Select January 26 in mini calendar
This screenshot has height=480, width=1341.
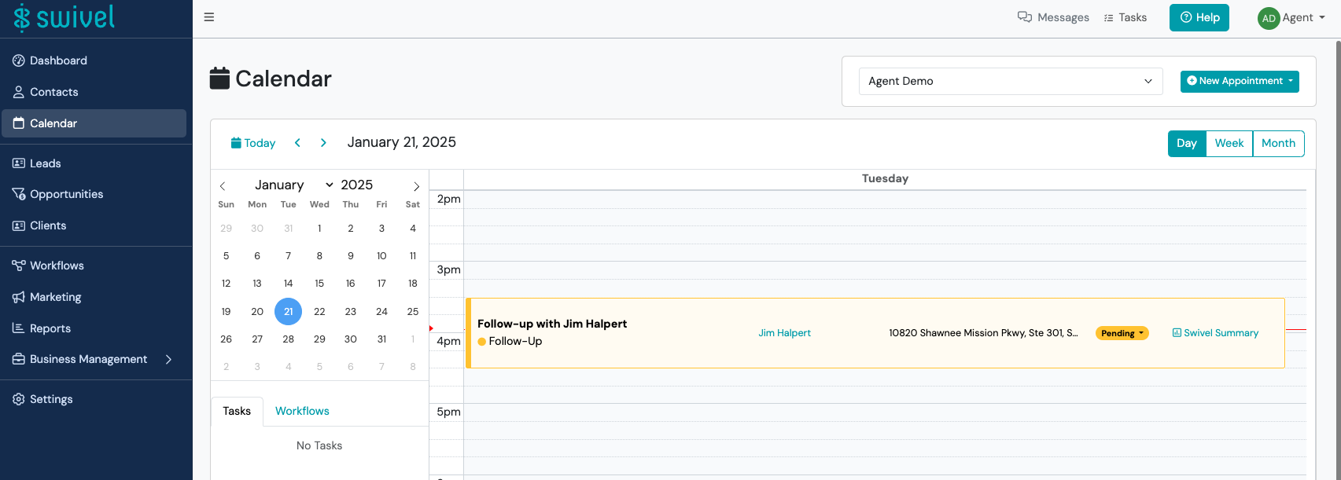pyautogui.click(x=227, y=339)
